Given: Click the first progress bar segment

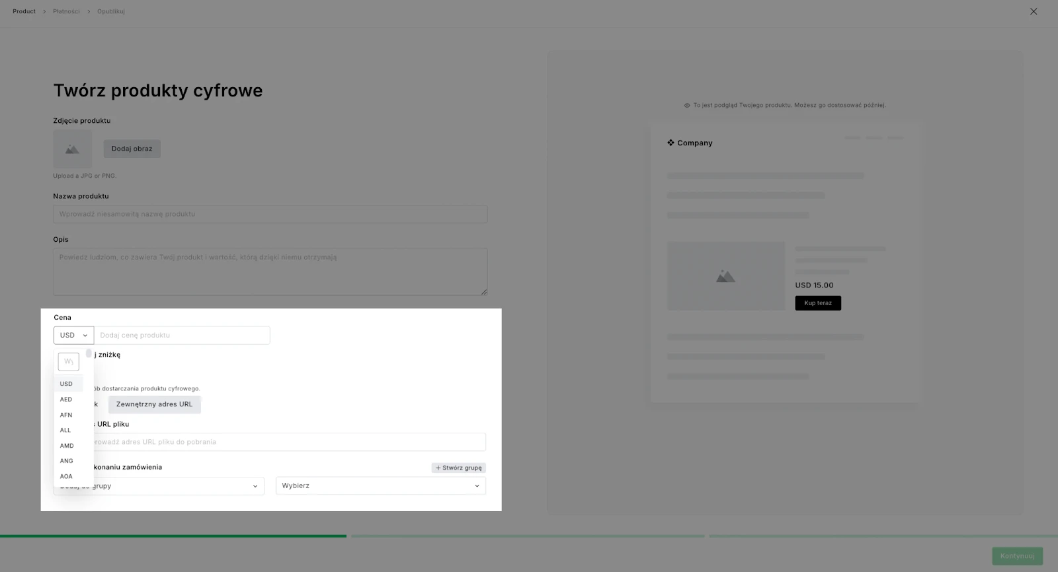Looking at the screenshot, I should (x=173, y=536).
